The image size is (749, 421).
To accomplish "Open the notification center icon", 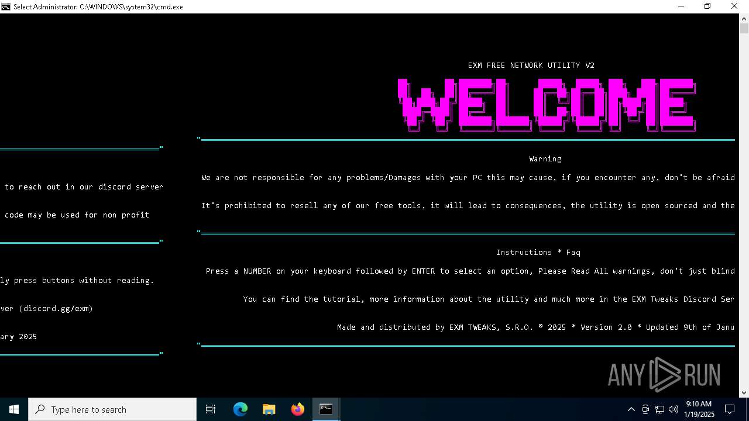I will 730,409.
